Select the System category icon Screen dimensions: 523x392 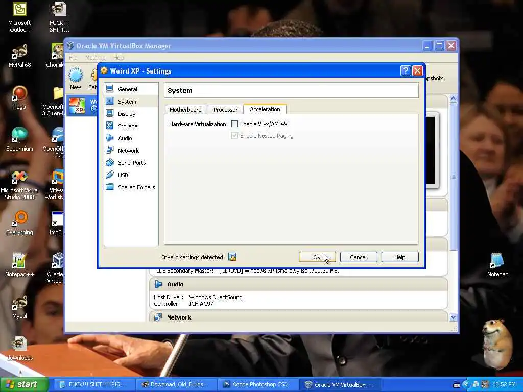click(x=110, y=101)
